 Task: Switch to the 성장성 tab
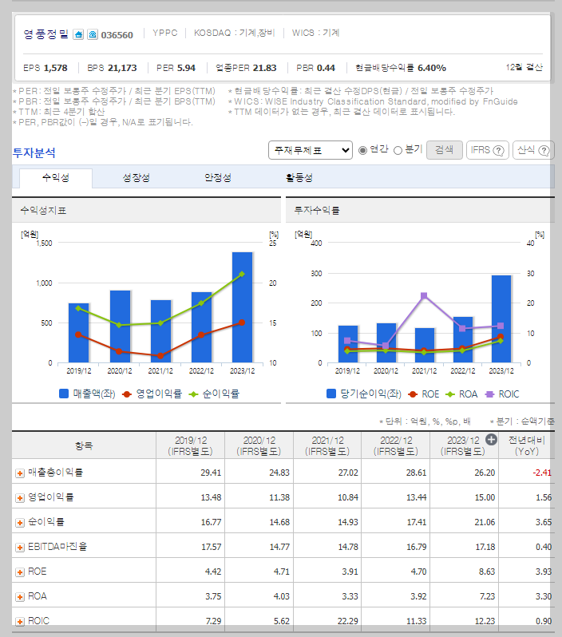(x=137, y=178)
